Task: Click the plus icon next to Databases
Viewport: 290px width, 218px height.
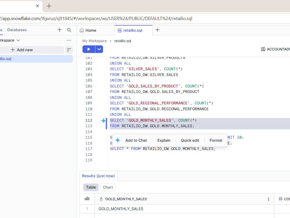Action: coord(59,30)
